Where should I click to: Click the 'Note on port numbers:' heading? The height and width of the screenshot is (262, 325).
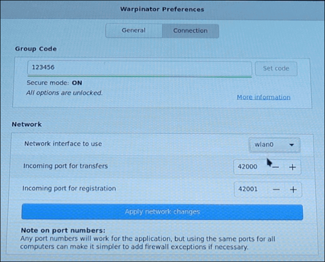(x=63, y=230)
